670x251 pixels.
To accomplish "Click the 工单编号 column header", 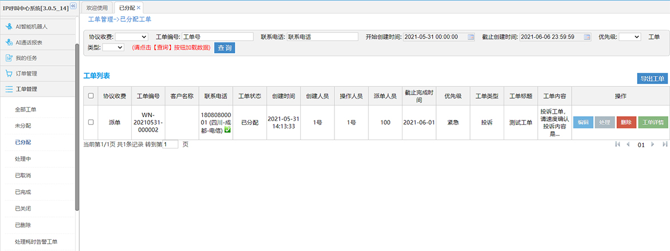I will coord(149,96).
